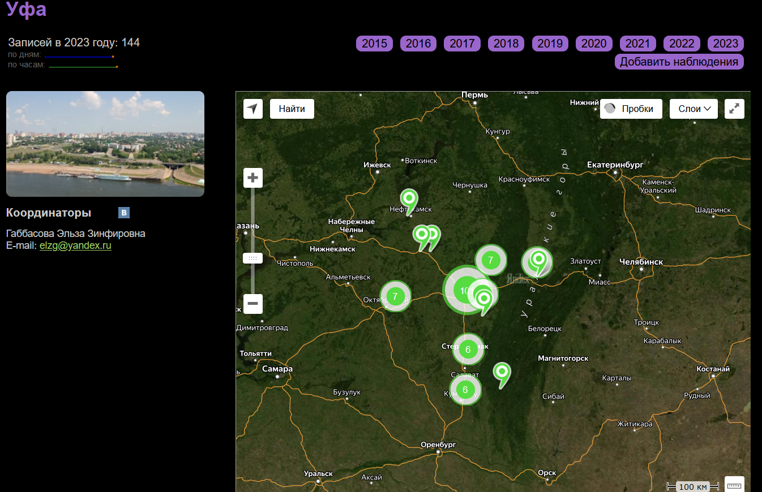Screen dimensions: 762x492
Task: Click the Костанай label on map
Action: point(713,369)
